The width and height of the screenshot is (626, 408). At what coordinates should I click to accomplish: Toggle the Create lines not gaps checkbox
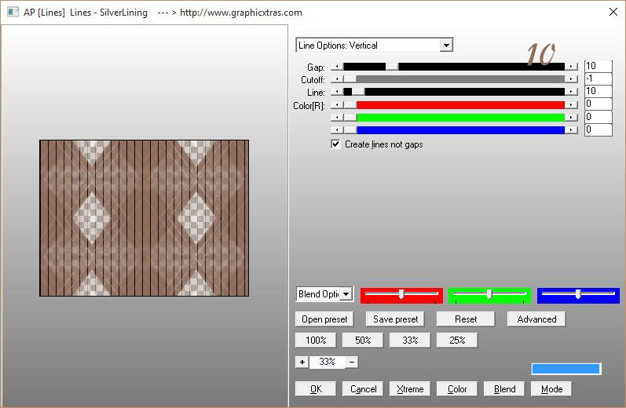(x=335, y=144)
